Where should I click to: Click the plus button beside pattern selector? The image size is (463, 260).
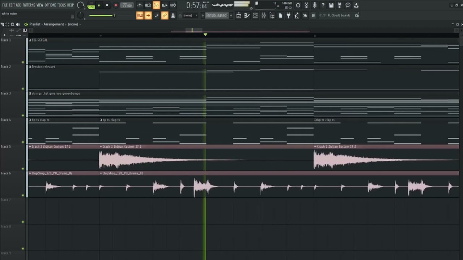click(231, 16)
